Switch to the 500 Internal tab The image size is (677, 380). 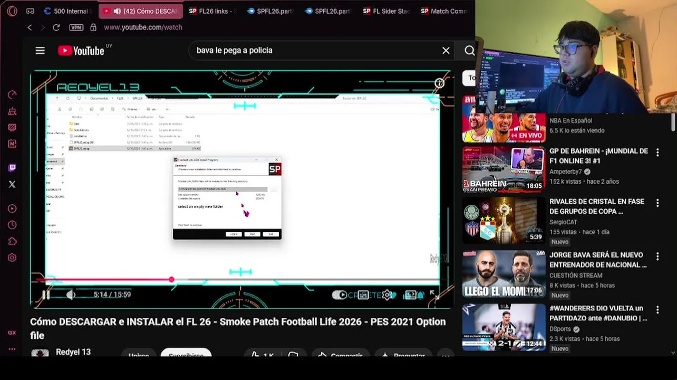click(66, 11)
